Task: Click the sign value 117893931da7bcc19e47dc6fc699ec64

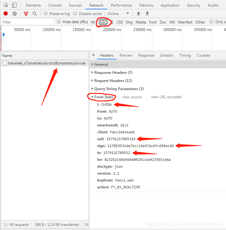Action: pos(140,146)
